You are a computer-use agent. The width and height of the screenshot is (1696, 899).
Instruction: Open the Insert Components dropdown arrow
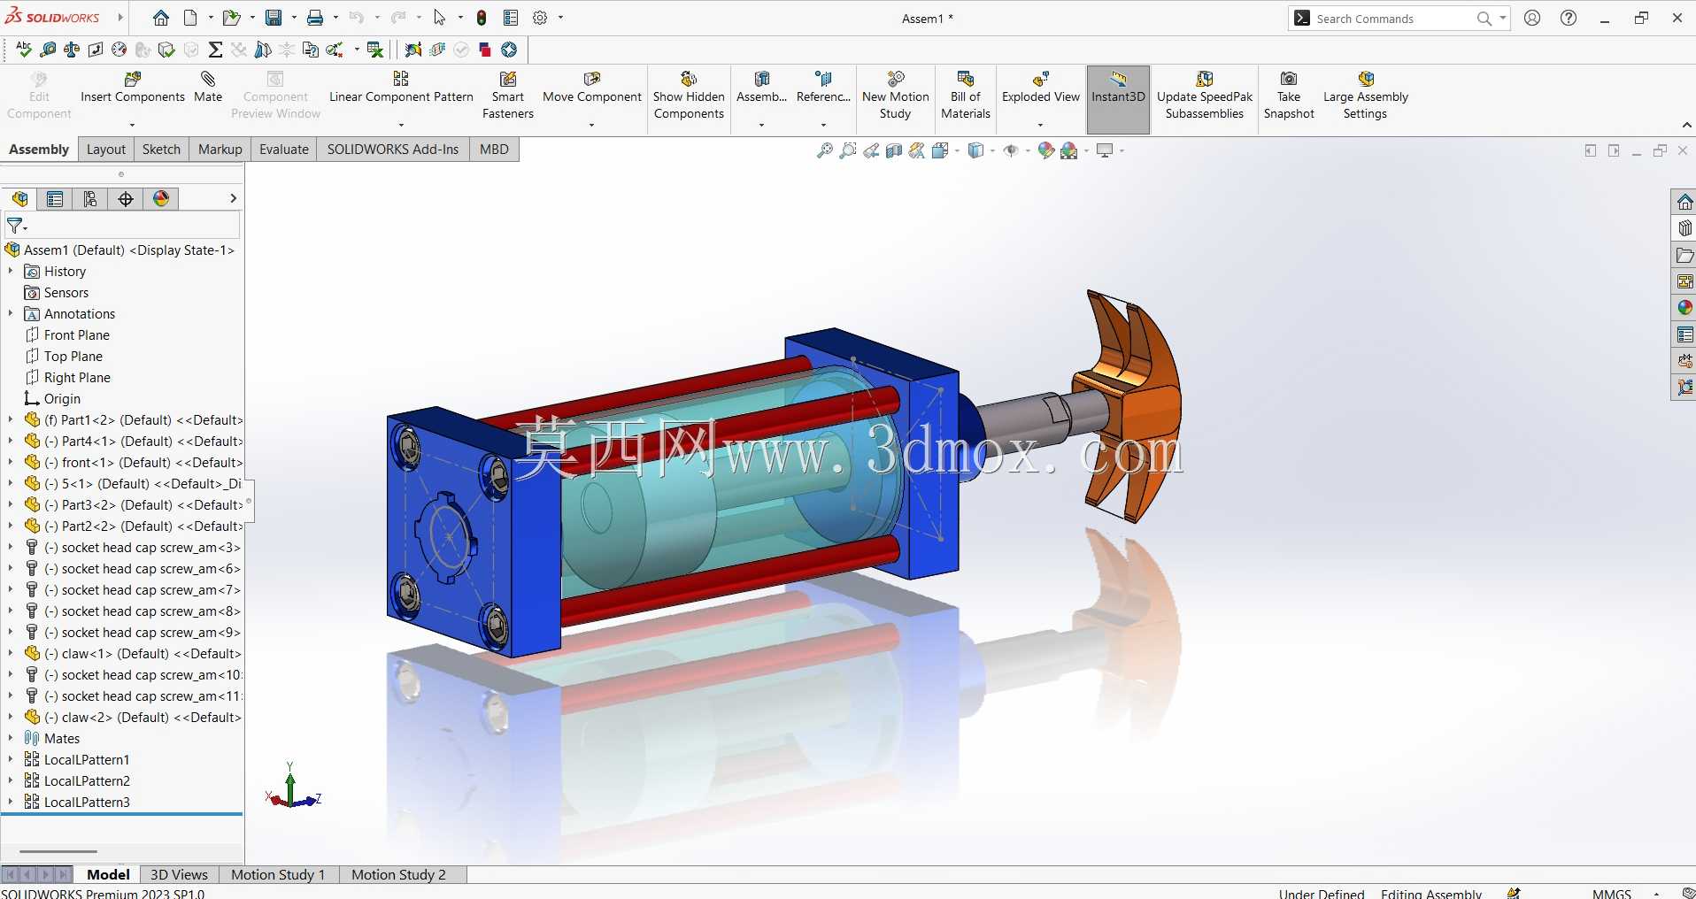133,125
